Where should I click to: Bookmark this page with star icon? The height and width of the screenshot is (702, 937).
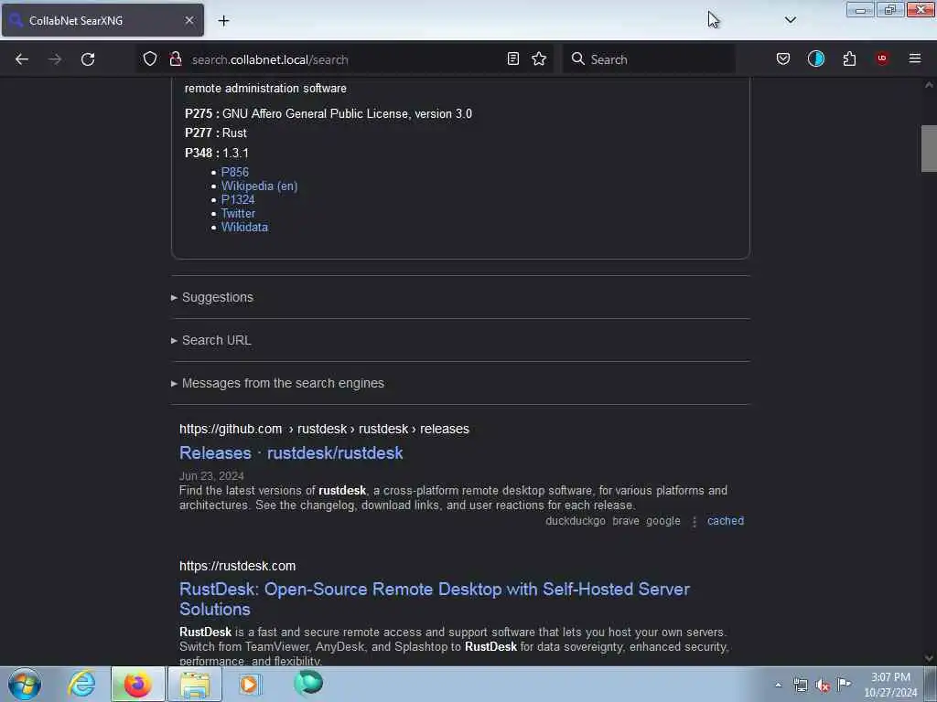click(x=539, y=58)
